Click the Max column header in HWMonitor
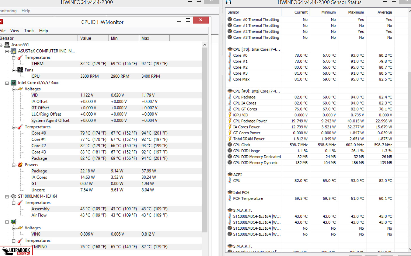The height and width of the screenshot is (256, 411). click(154, 38)
